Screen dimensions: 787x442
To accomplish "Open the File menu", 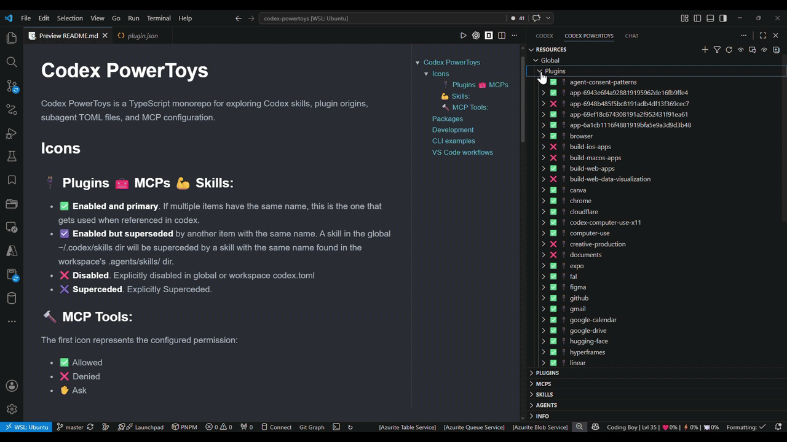I will point(26,18).
